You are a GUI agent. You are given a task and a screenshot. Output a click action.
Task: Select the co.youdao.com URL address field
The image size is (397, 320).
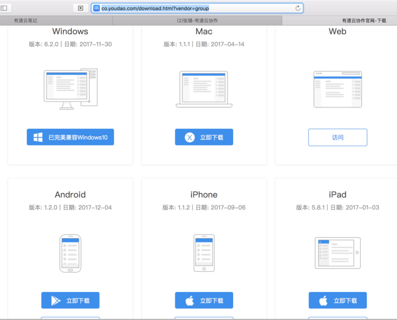(197, 8)
